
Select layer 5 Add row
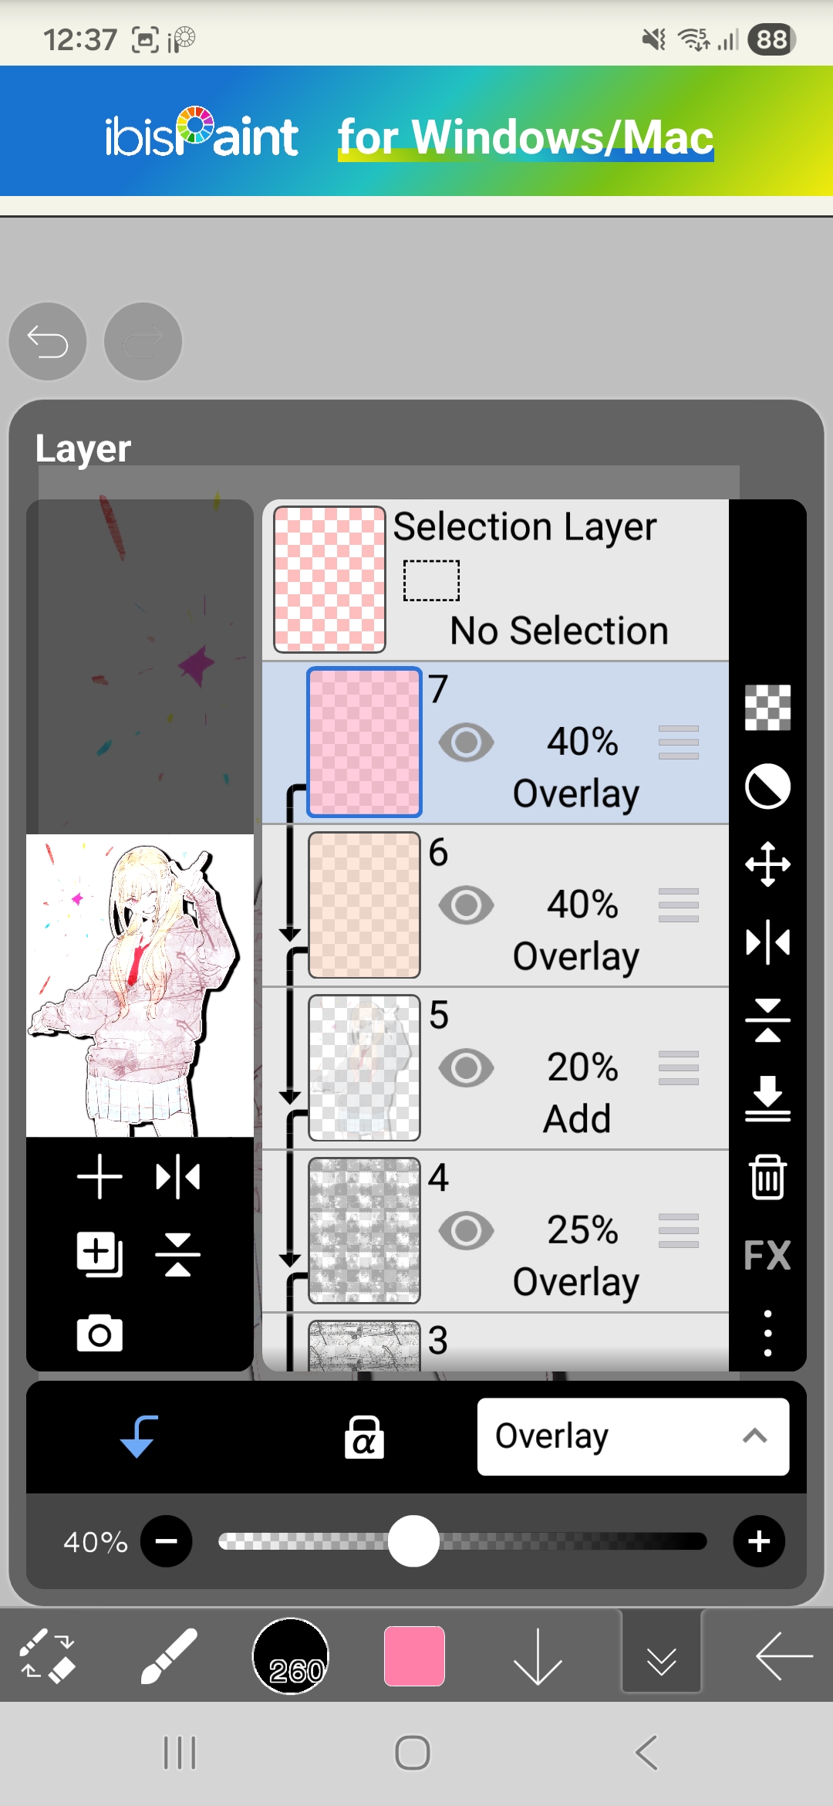pyautogui.click(x=495, y=1068)
